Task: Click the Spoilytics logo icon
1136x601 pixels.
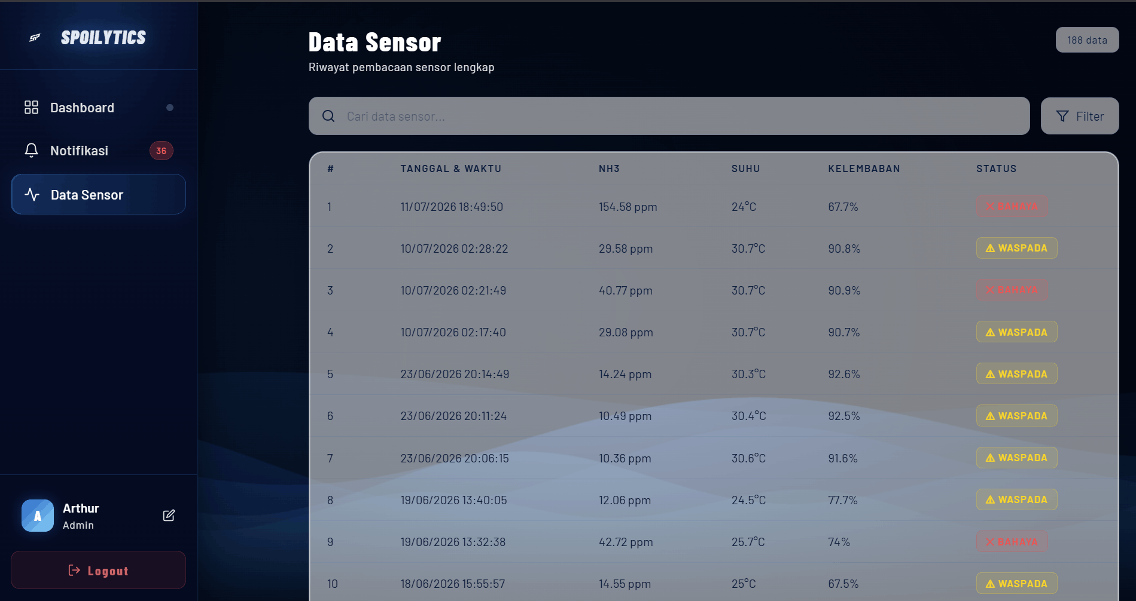Action: tap(35, 38)
